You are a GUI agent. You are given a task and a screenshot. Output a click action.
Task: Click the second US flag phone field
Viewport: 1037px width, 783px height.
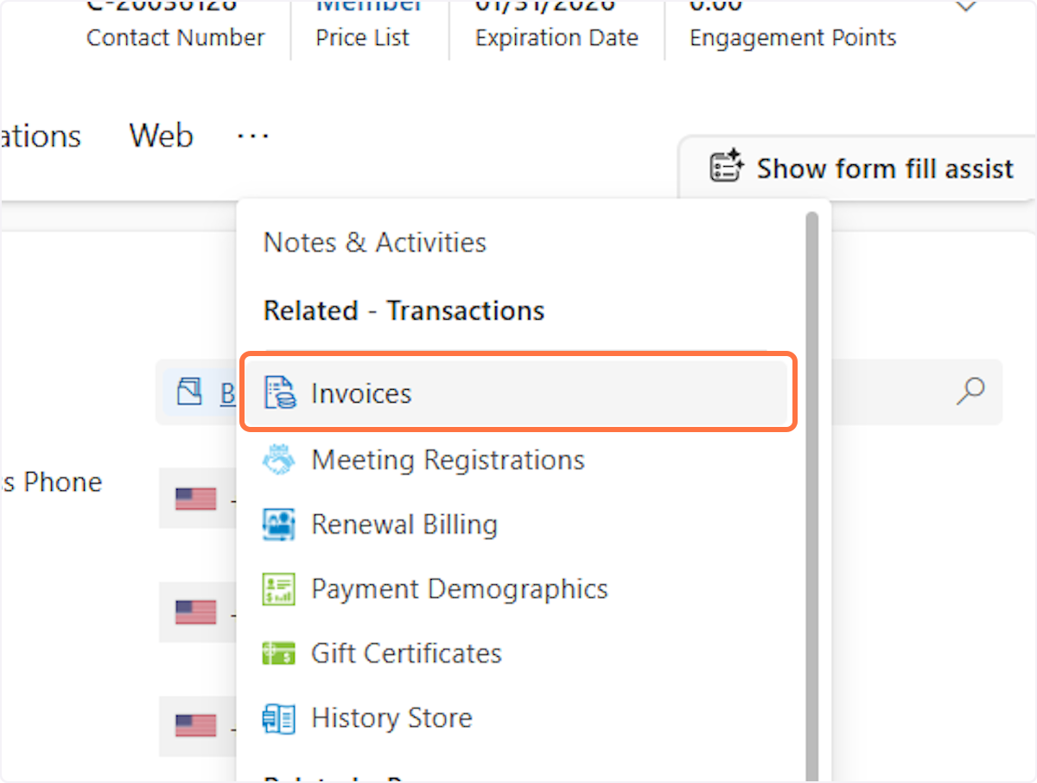pyautogui.click(x=196, y=613)
